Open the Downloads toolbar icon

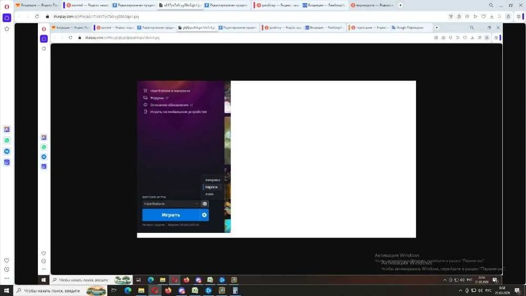point(492,16)
